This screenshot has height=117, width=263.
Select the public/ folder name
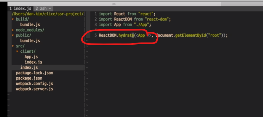[23, 35]
